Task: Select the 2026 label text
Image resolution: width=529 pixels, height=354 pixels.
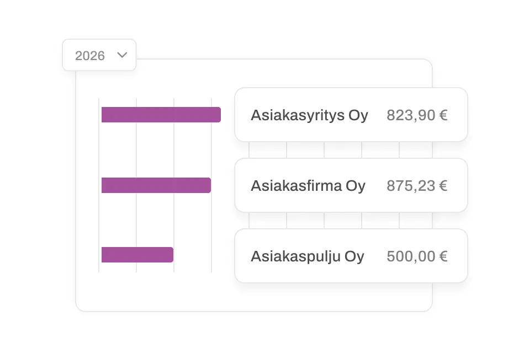Action: 91,55
